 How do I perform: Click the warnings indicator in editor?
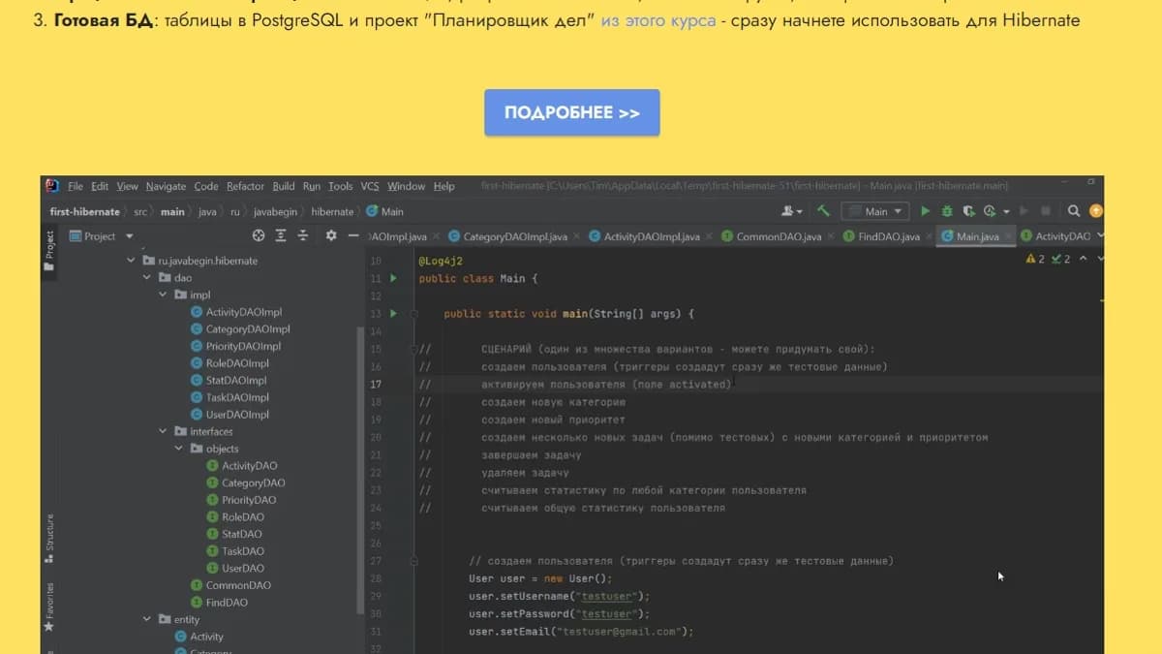click(1035, 259)
